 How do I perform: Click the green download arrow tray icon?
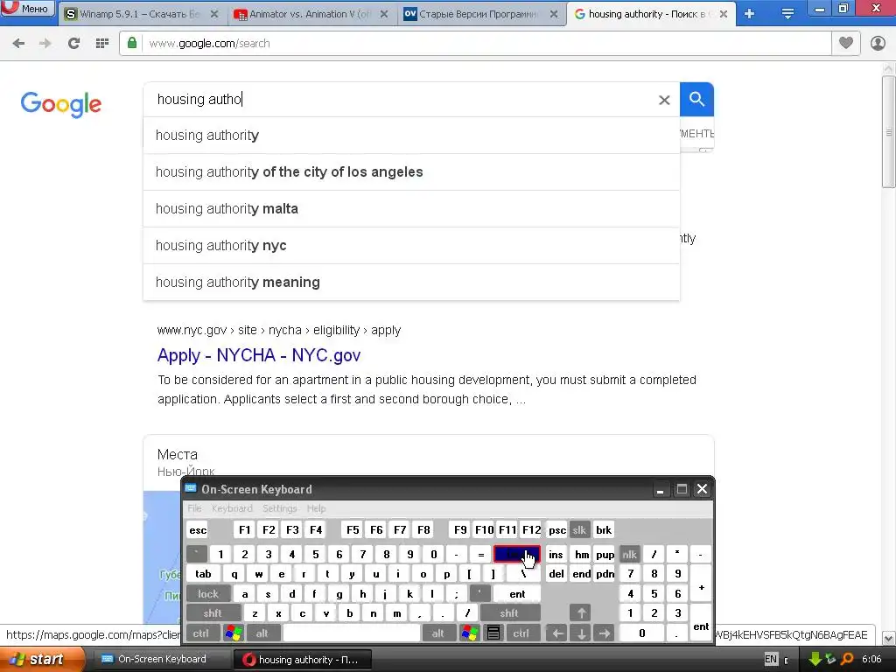click(815, 659)
